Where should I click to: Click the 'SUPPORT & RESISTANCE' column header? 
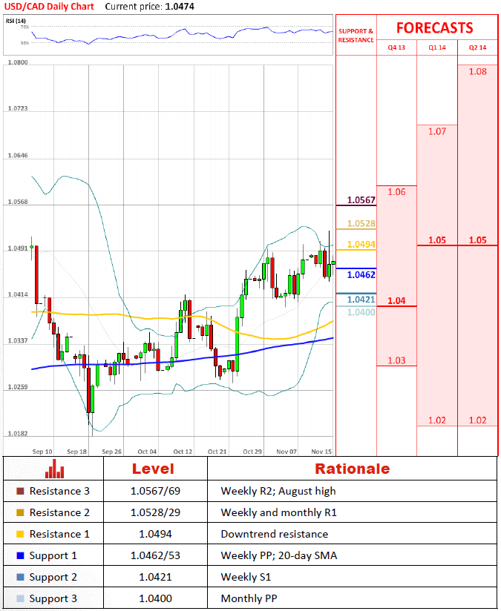[x=356, y=36]
